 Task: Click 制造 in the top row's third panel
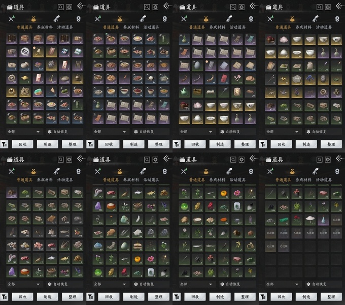click(220, 144)
